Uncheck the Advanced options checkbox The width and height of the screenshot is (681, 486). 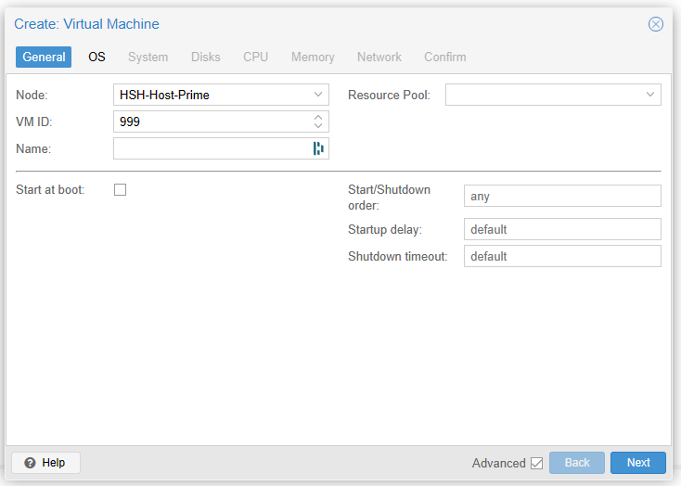(x=536, y=463)
